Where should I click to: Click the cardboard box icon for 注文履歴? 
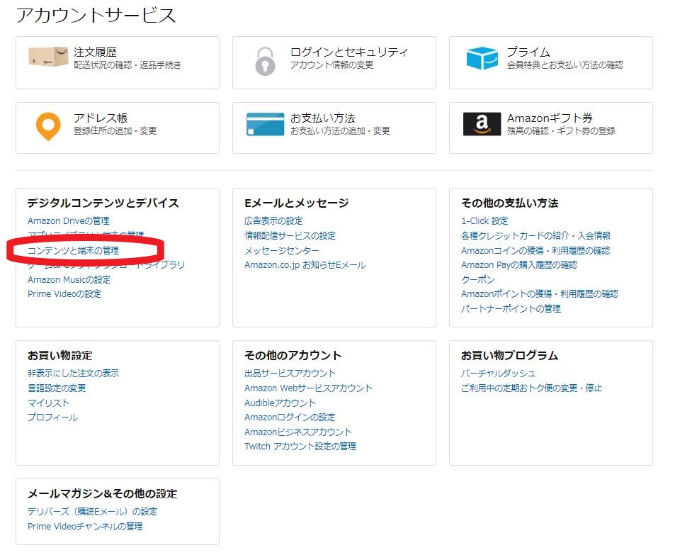tap(48, 57)
